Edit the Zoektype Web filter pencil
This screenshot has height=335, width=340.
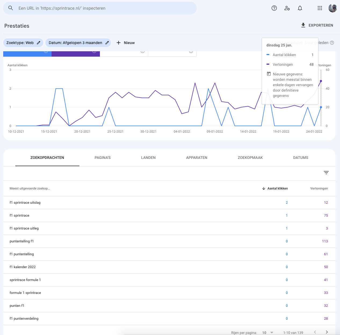click(x=38, y=43)
